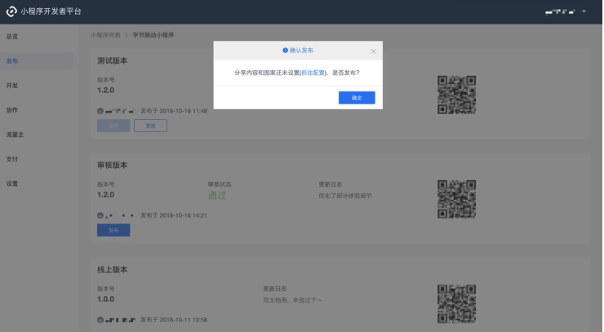Click 发布于 2018-10-18 14:21 timestamp
The image size is (604, 332).
174,215
